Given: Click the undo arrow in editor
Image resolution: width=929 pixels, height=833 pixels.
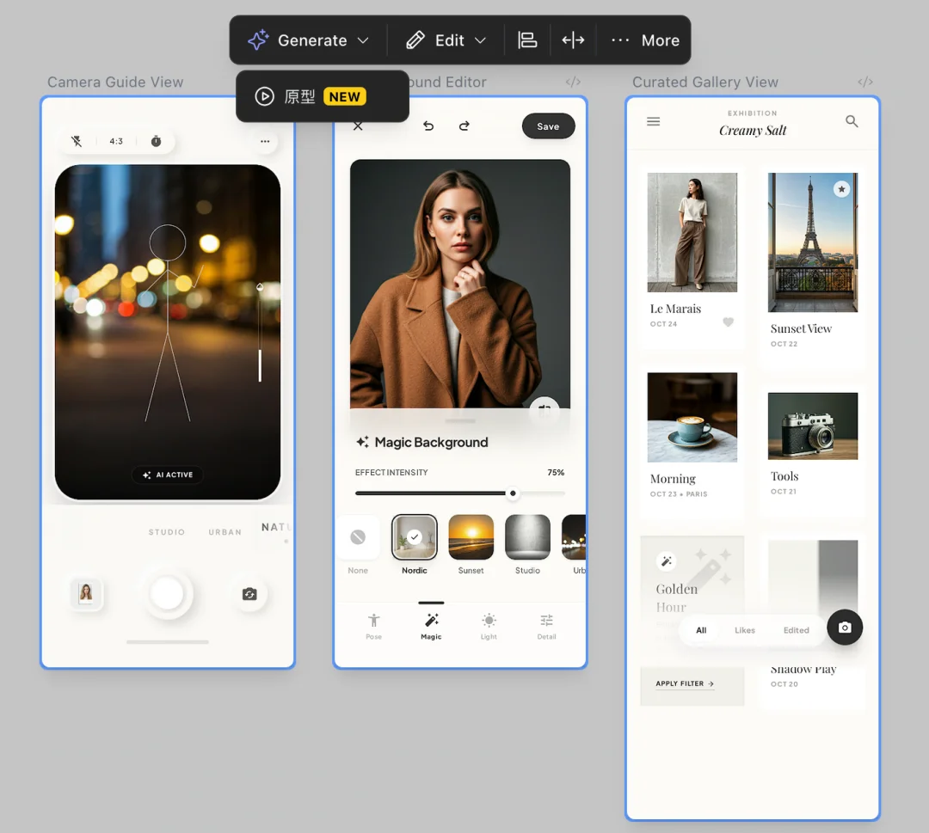Looking at the screenshot, I should click(428, 126).
